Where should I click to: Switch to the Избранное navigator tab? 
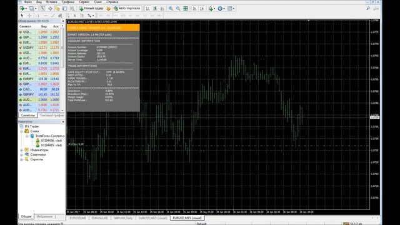[x=44, y=217]
